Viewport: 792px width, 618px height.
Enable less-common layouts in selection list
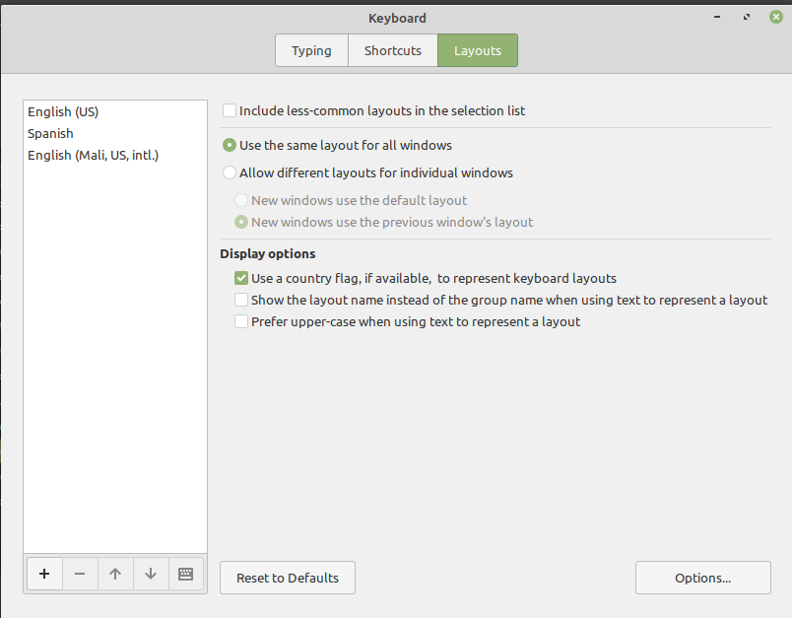coord(230,111)
